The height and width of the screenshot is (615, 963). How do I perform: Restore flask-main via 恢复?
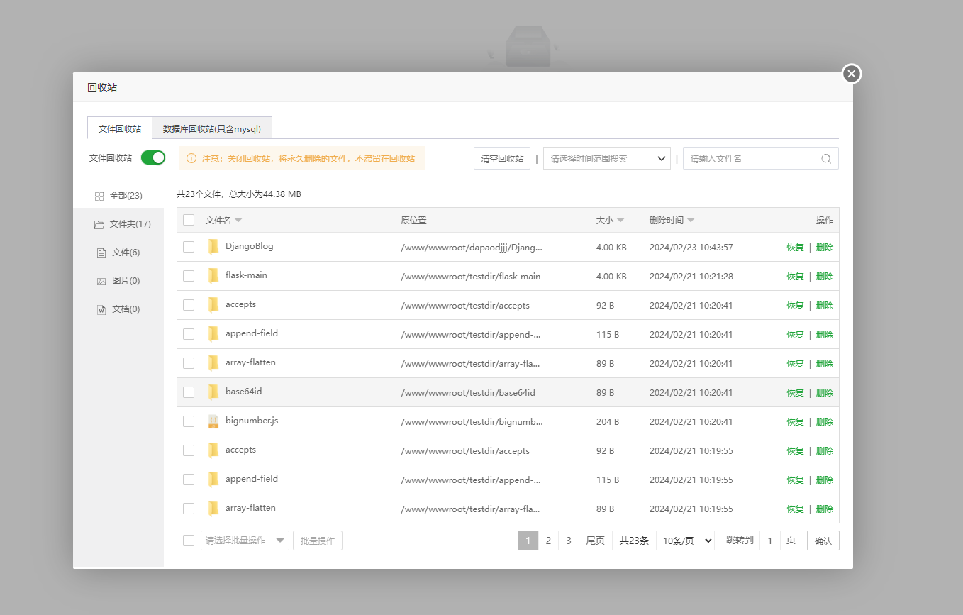click(795, 277)
